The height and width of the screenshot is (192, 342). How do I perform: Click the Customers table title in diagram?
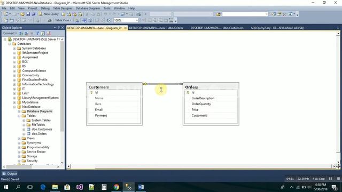pyautogui.click(x=98, y=87)
